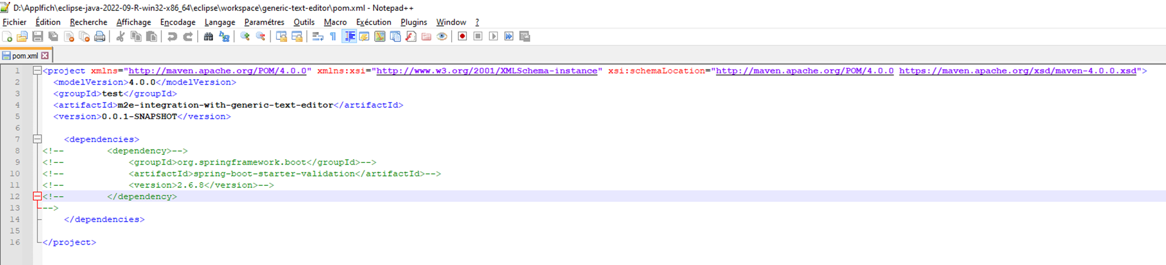Play back the recorded macro
This screenshot has width=1166, height=265.
493,37
